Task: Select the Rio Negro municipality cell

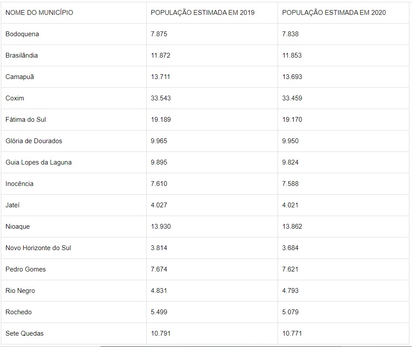Action: (21, 291)
